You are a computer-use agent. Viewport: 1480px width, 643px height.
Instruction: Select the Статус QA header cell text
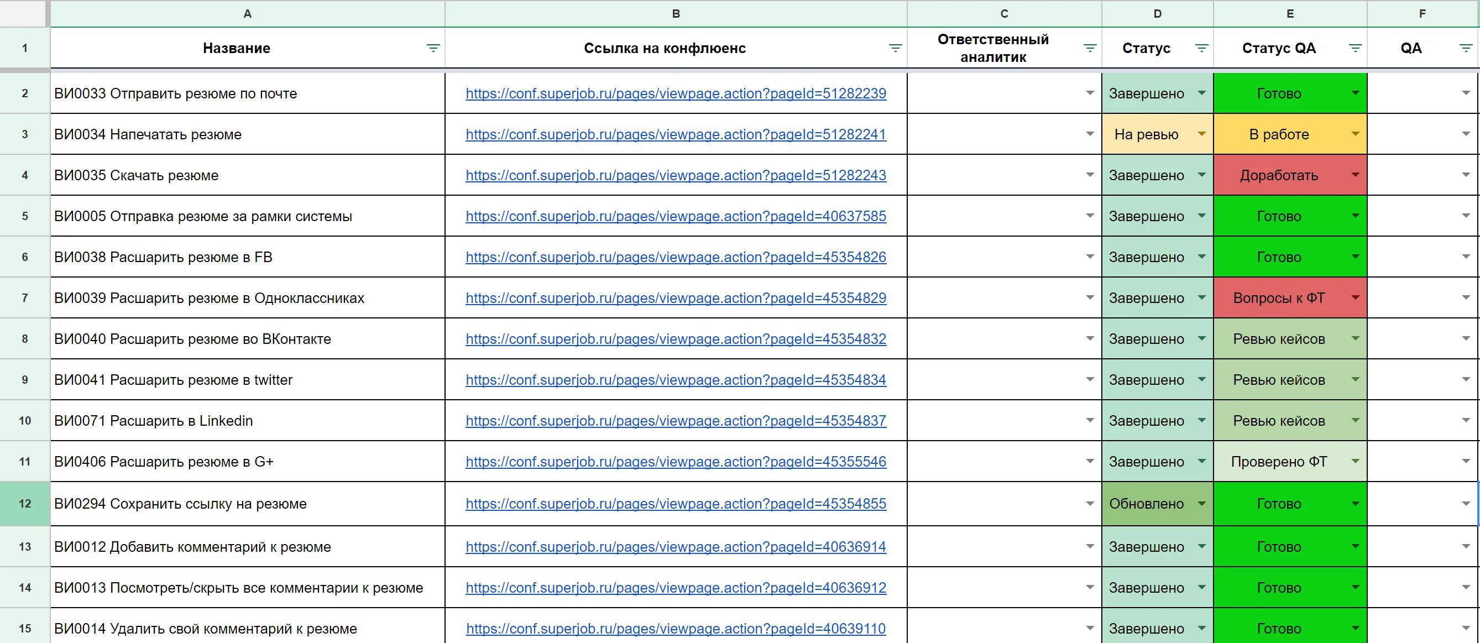[1279, 48]
